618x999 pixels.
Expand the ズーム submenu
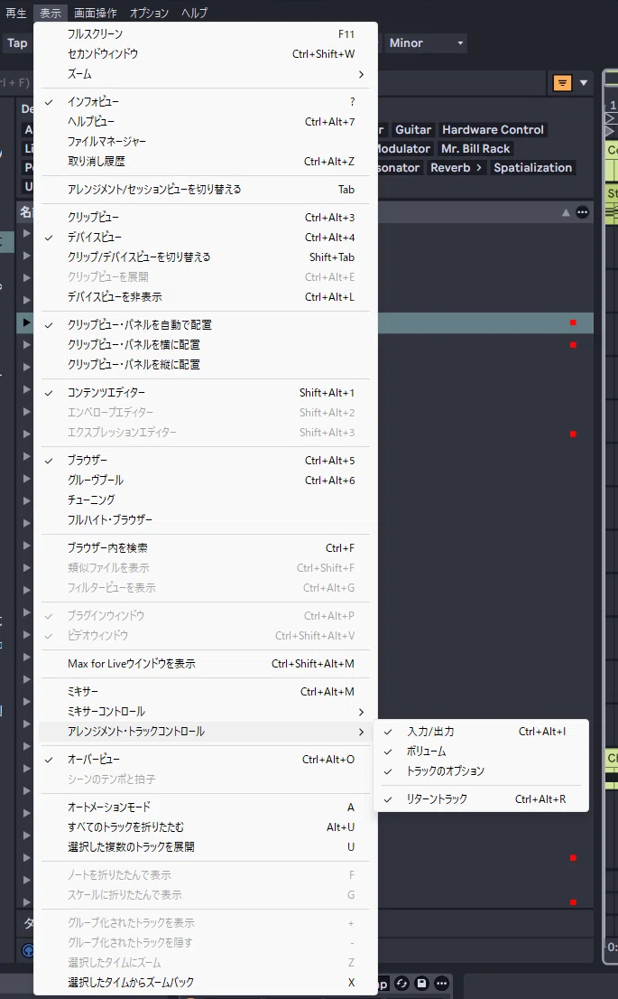[204, 74]
